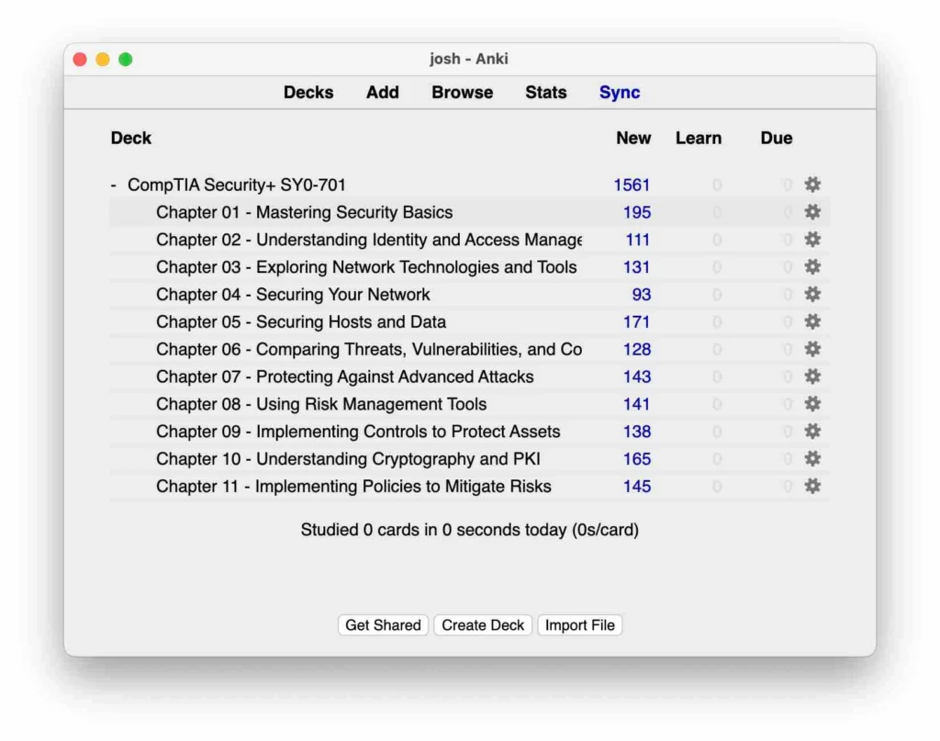Open the Browse window
Viewport: 940px width, 741px height.
coord(462,92)
